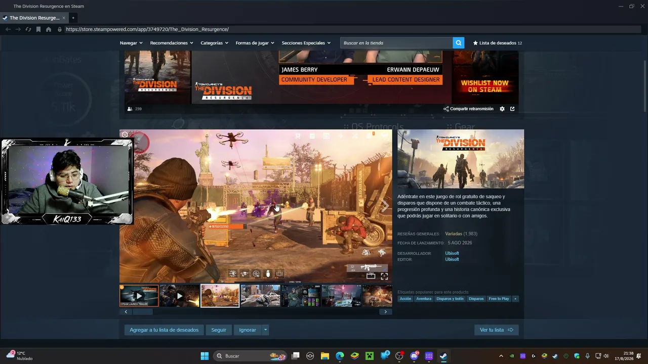The height and width of the screenshot is (364, 648).
Task: Play the second video thumbnail with soldier
Action: 179,296
